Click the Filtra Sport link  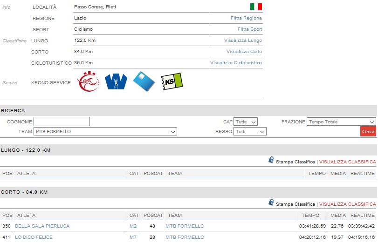point(249,29)
